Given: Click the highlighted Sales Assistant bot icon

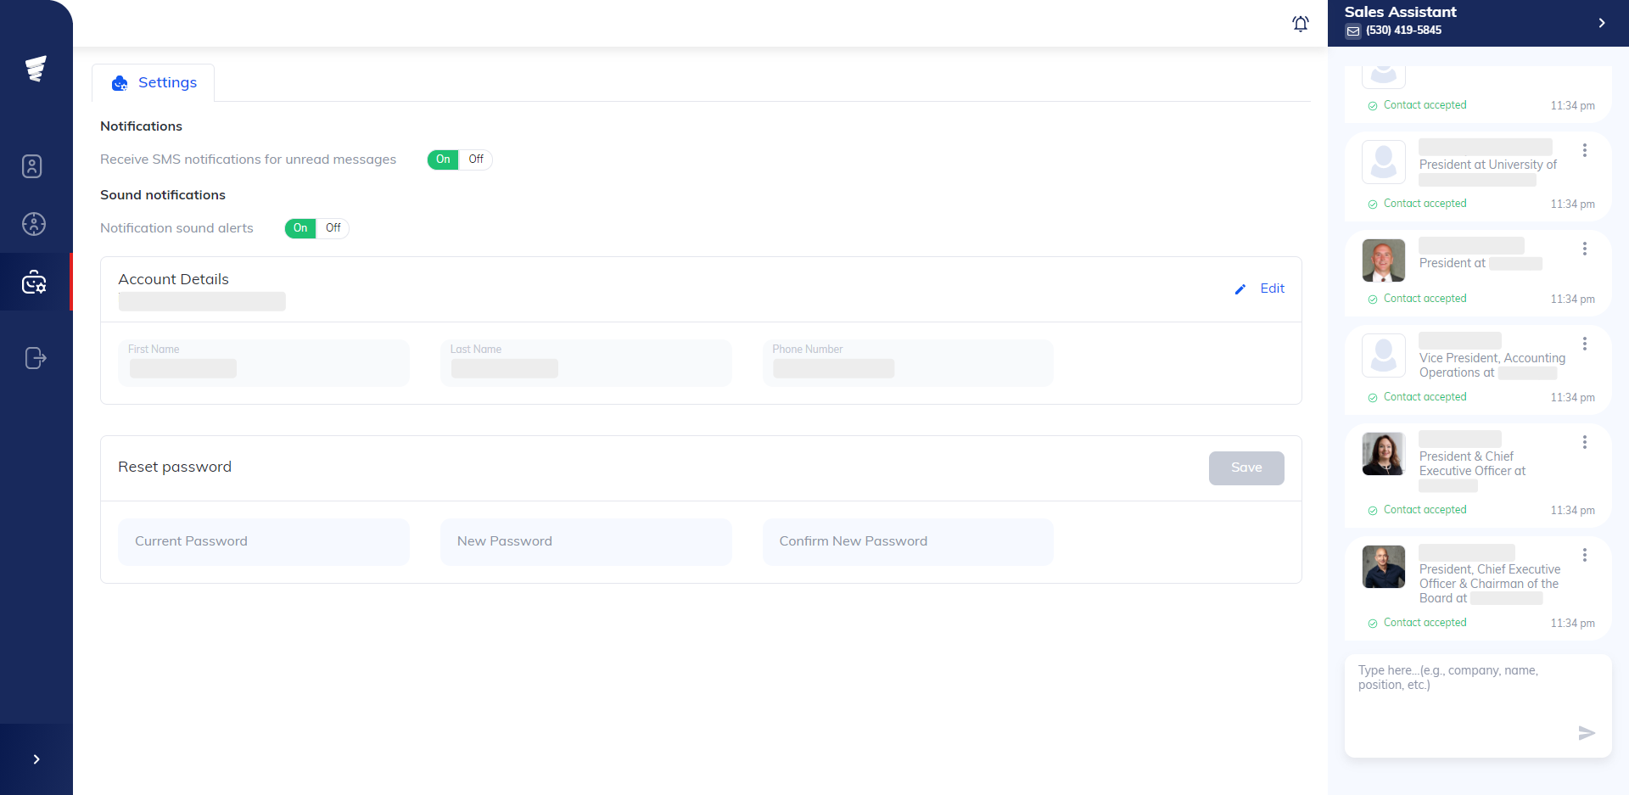Looking at the screenshot, I should 34,282.
